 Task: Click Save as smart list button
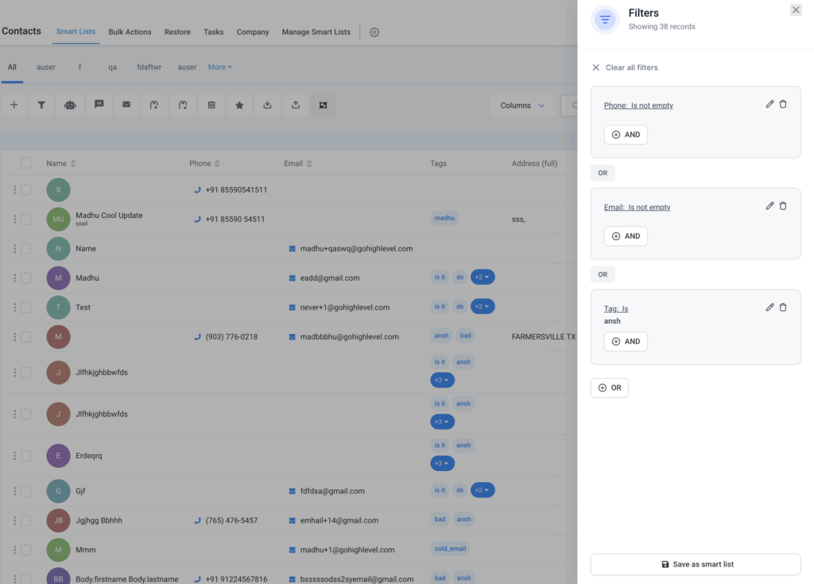(x=696, y=564)
